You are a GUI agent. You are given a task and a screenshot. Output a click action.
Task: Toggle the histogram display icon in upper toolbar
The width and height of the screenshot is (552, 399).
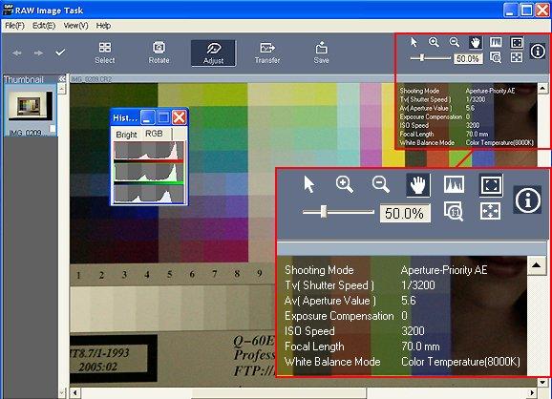496,43
